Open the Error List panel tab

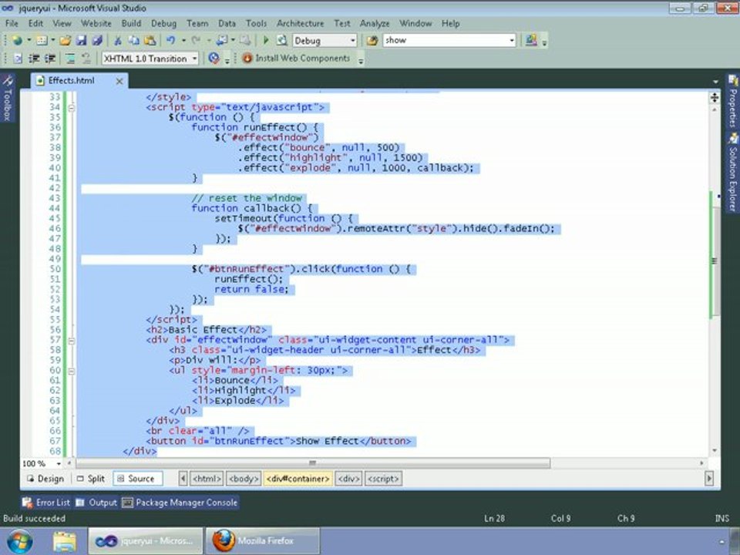coord(46,503)
